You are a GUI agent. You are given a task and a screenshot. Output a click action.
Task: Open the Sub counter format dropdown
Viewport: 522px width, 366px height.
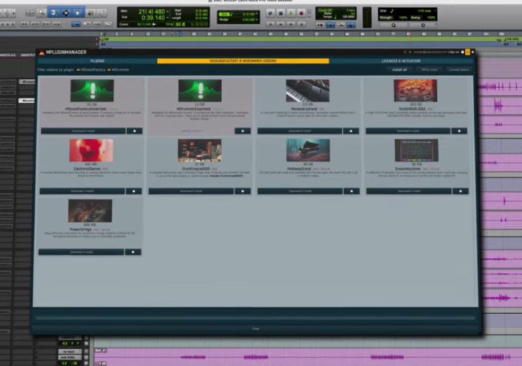click(168, 18)
